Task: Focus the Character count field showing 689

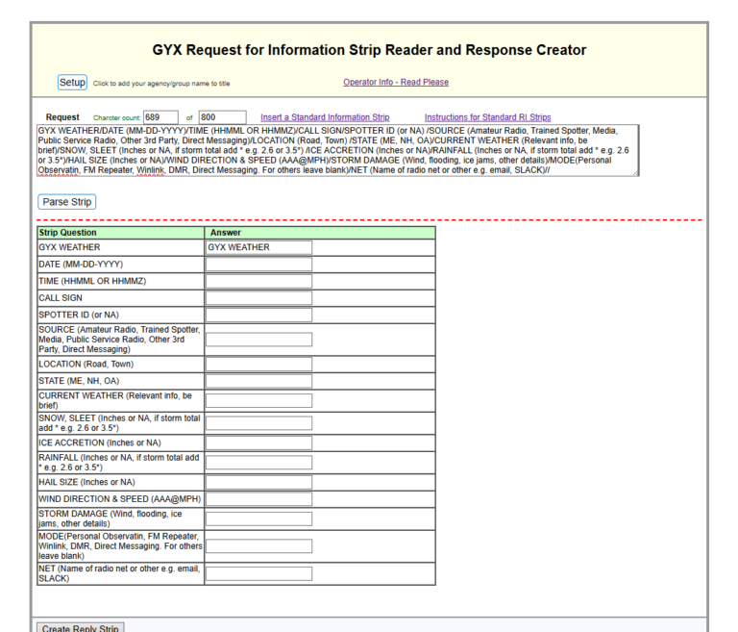Action: [x=160, y=117]
